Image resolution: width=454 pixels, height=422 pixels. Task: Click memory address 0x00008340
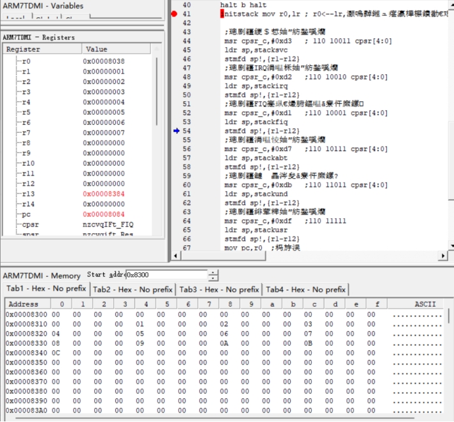click(26, 353)
